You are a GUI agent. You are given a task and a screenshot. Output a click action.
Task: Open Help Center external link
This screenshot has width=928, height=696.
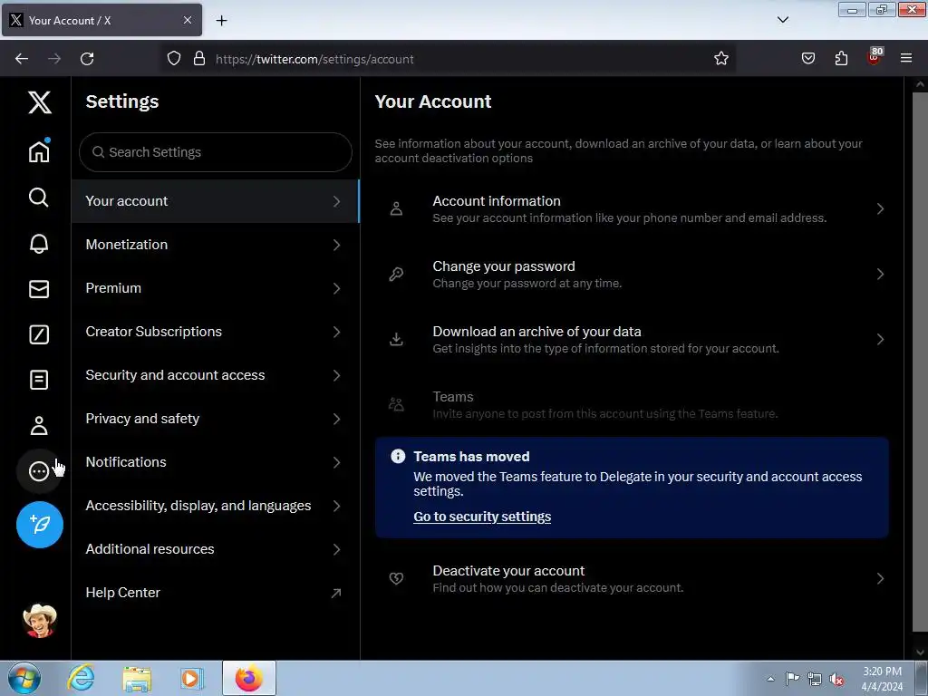pos(215,593)
